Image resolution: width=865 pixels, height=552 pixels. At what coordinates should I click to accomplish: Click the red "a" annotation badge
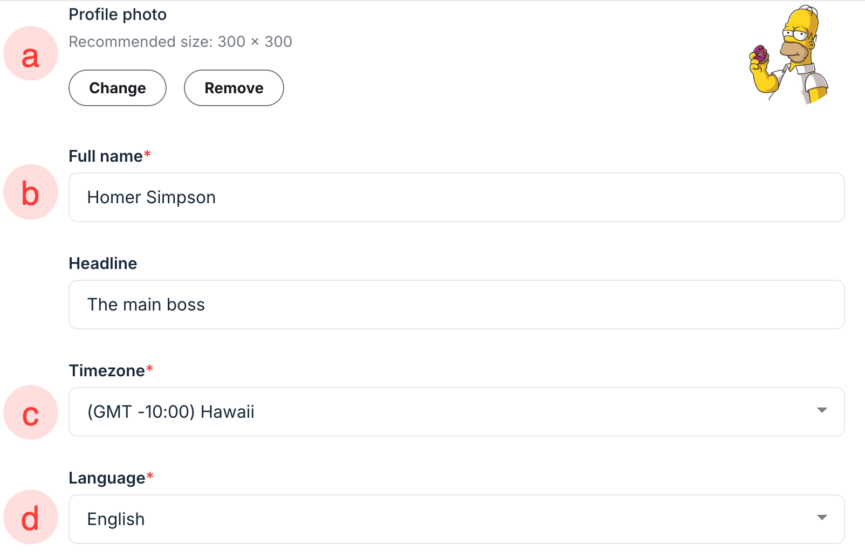click(x=31, y=54)
